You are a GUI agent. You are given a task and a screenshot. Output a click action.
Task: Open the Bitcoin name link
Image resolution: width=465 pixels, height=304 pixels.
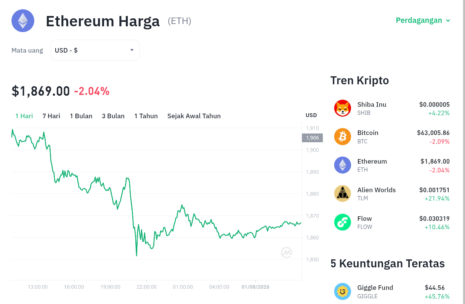pos(368,133)
